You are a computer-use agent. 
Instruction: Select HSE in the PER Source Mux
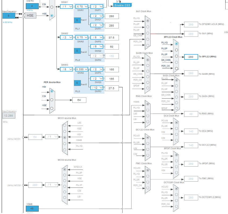click(x=52, y=108)
